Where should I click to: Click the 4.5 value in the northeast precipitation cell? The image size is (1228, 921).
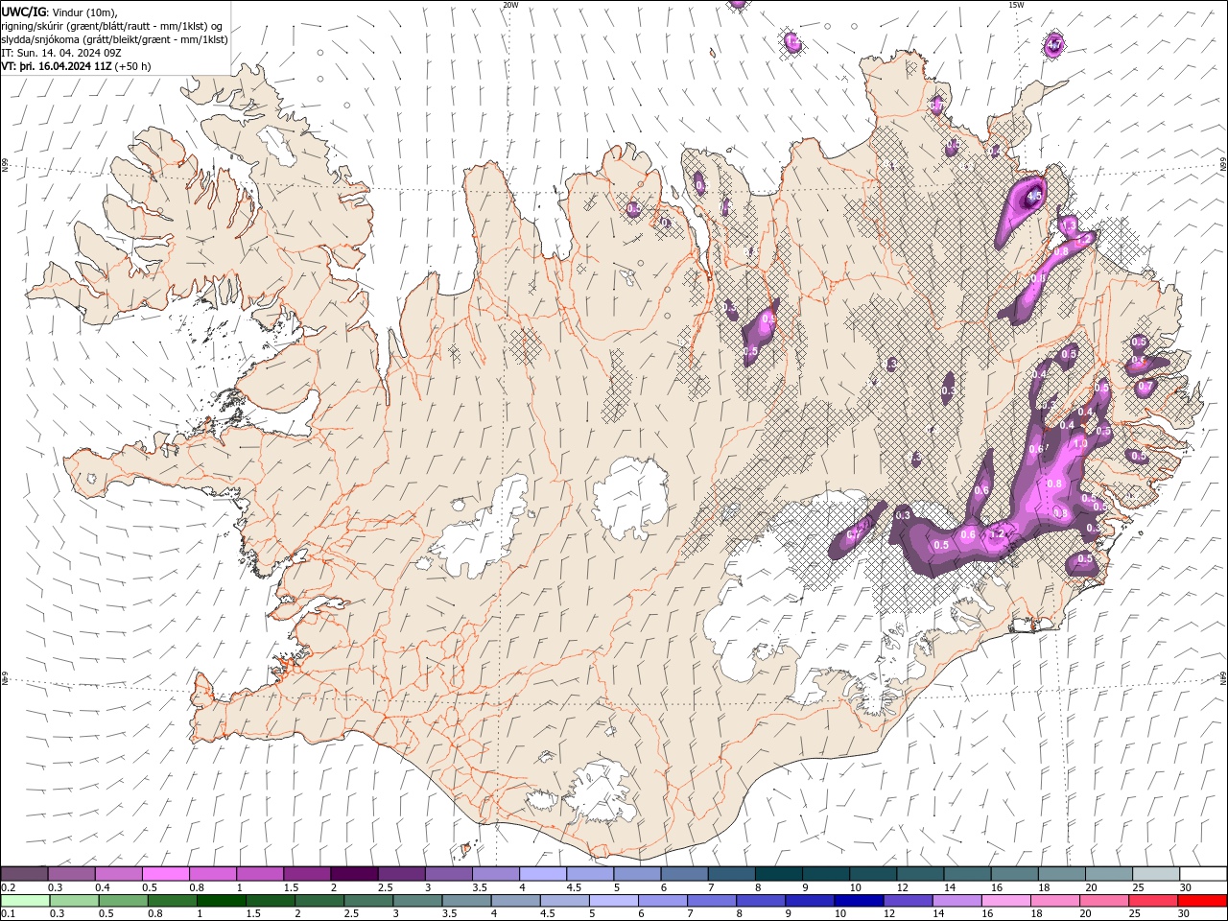point(1033,196)
